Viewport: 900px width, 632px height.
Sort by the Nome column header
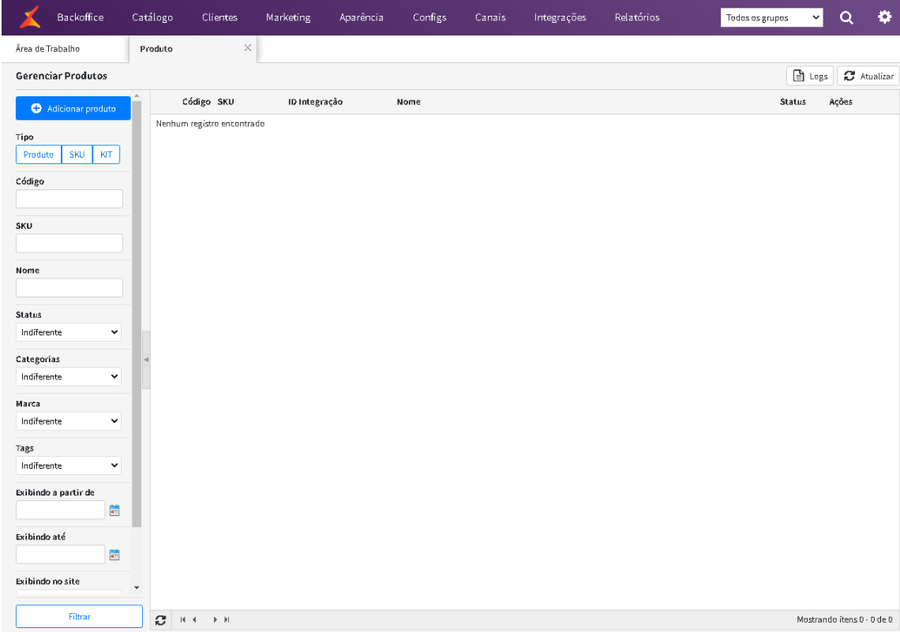click(x=409, y=102)
